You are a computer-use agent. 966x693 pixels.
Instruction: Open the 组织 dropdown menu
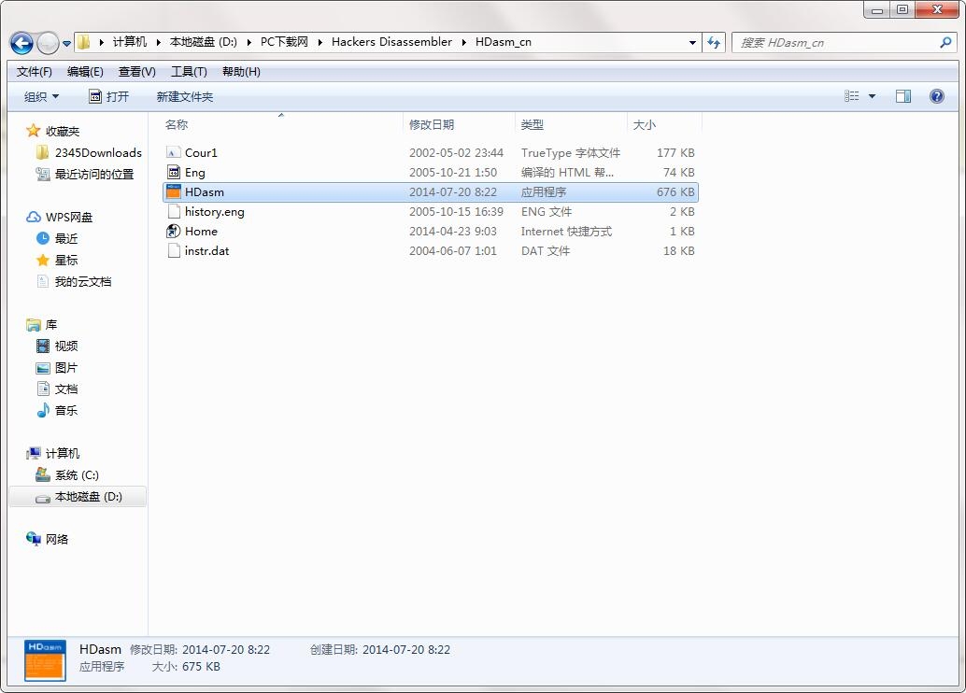41,97
